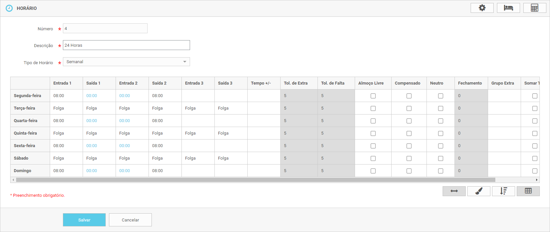Viewport: 550px width, 232px height.
Task: Open the calculator icon button
Action: coord(535,8)
